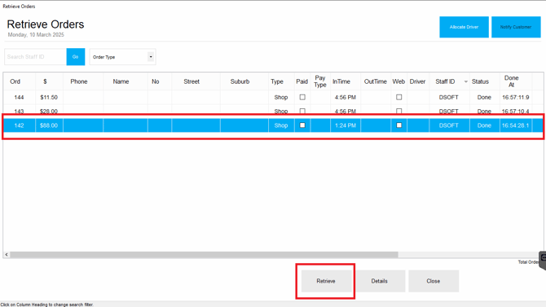Open order Details button

click(x=379, y=281)
